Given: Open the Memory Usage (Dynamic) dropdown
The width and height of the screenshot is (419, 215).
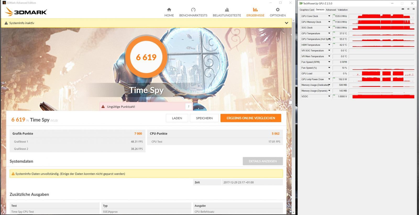Looking at the screenshot, I should pos(329,91).
